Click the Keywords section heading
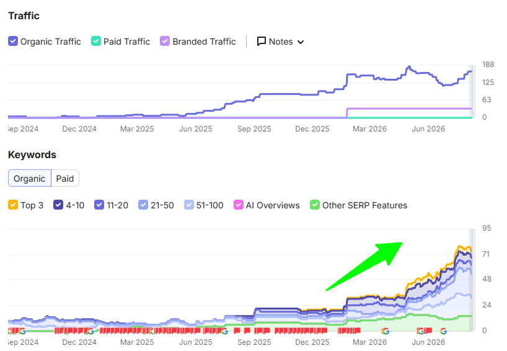The height and width of the screenshot is (351, 507). (32, 154)
